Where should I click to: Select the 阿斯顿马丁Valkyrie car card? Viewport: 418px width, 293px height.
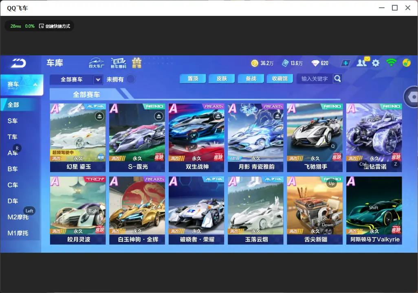[374, 210]
